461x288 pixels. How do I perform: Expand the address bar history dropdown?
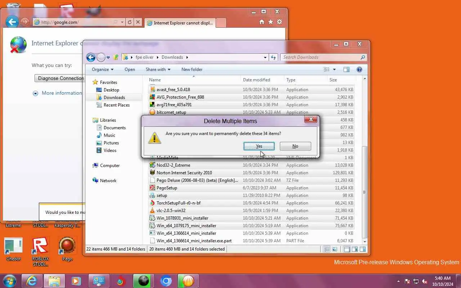pos(265,57)
